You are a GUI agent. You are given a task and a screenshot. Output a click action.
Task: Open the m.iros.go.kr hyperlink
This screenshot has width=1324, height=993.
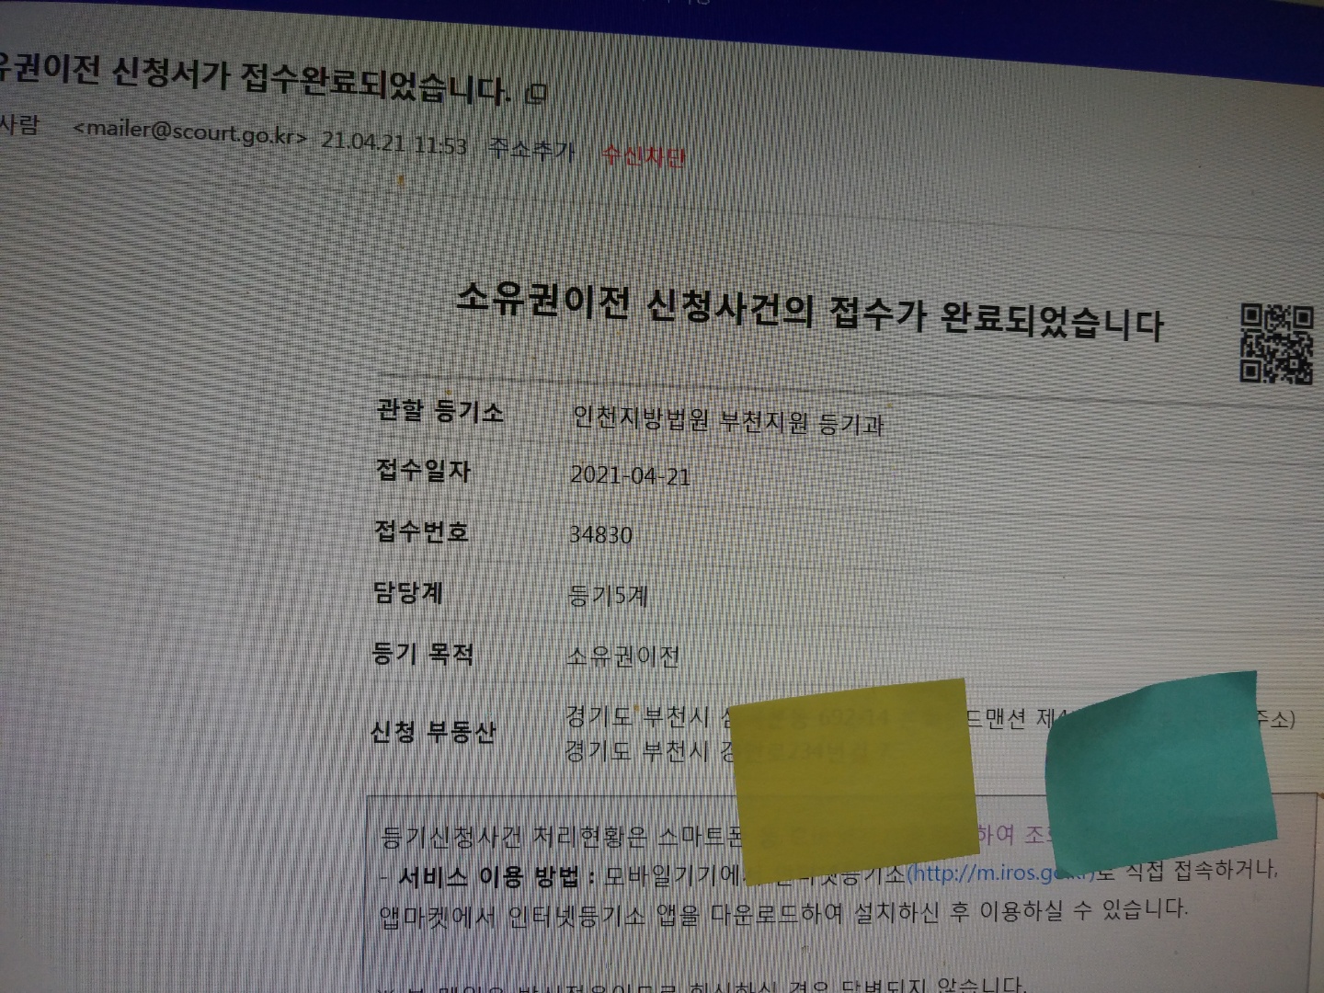coord(1000,872)
